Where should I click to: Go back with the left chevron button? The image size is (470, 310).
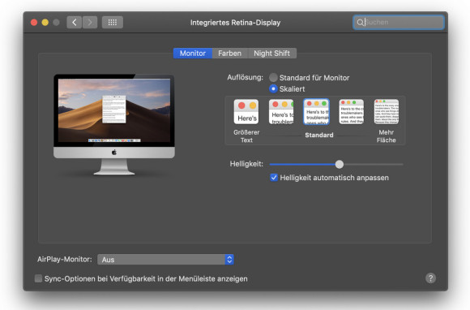point(75,22)
